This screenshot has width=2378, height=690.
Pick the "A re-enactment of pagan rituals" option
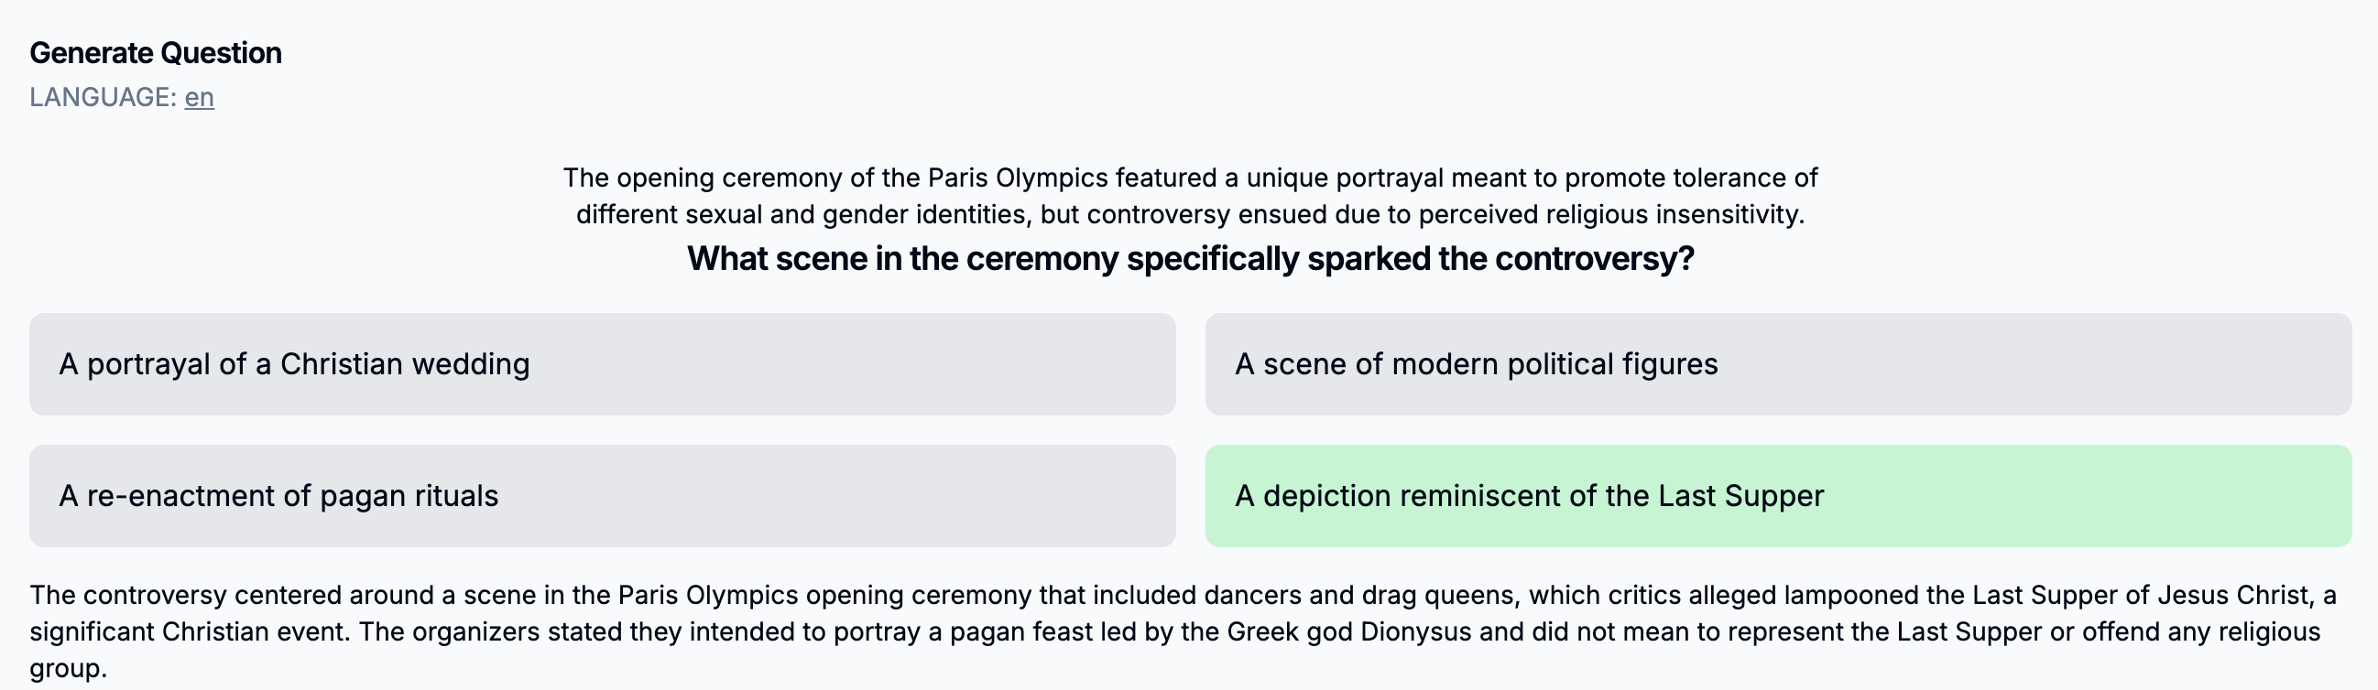click(x=602, y=496)
